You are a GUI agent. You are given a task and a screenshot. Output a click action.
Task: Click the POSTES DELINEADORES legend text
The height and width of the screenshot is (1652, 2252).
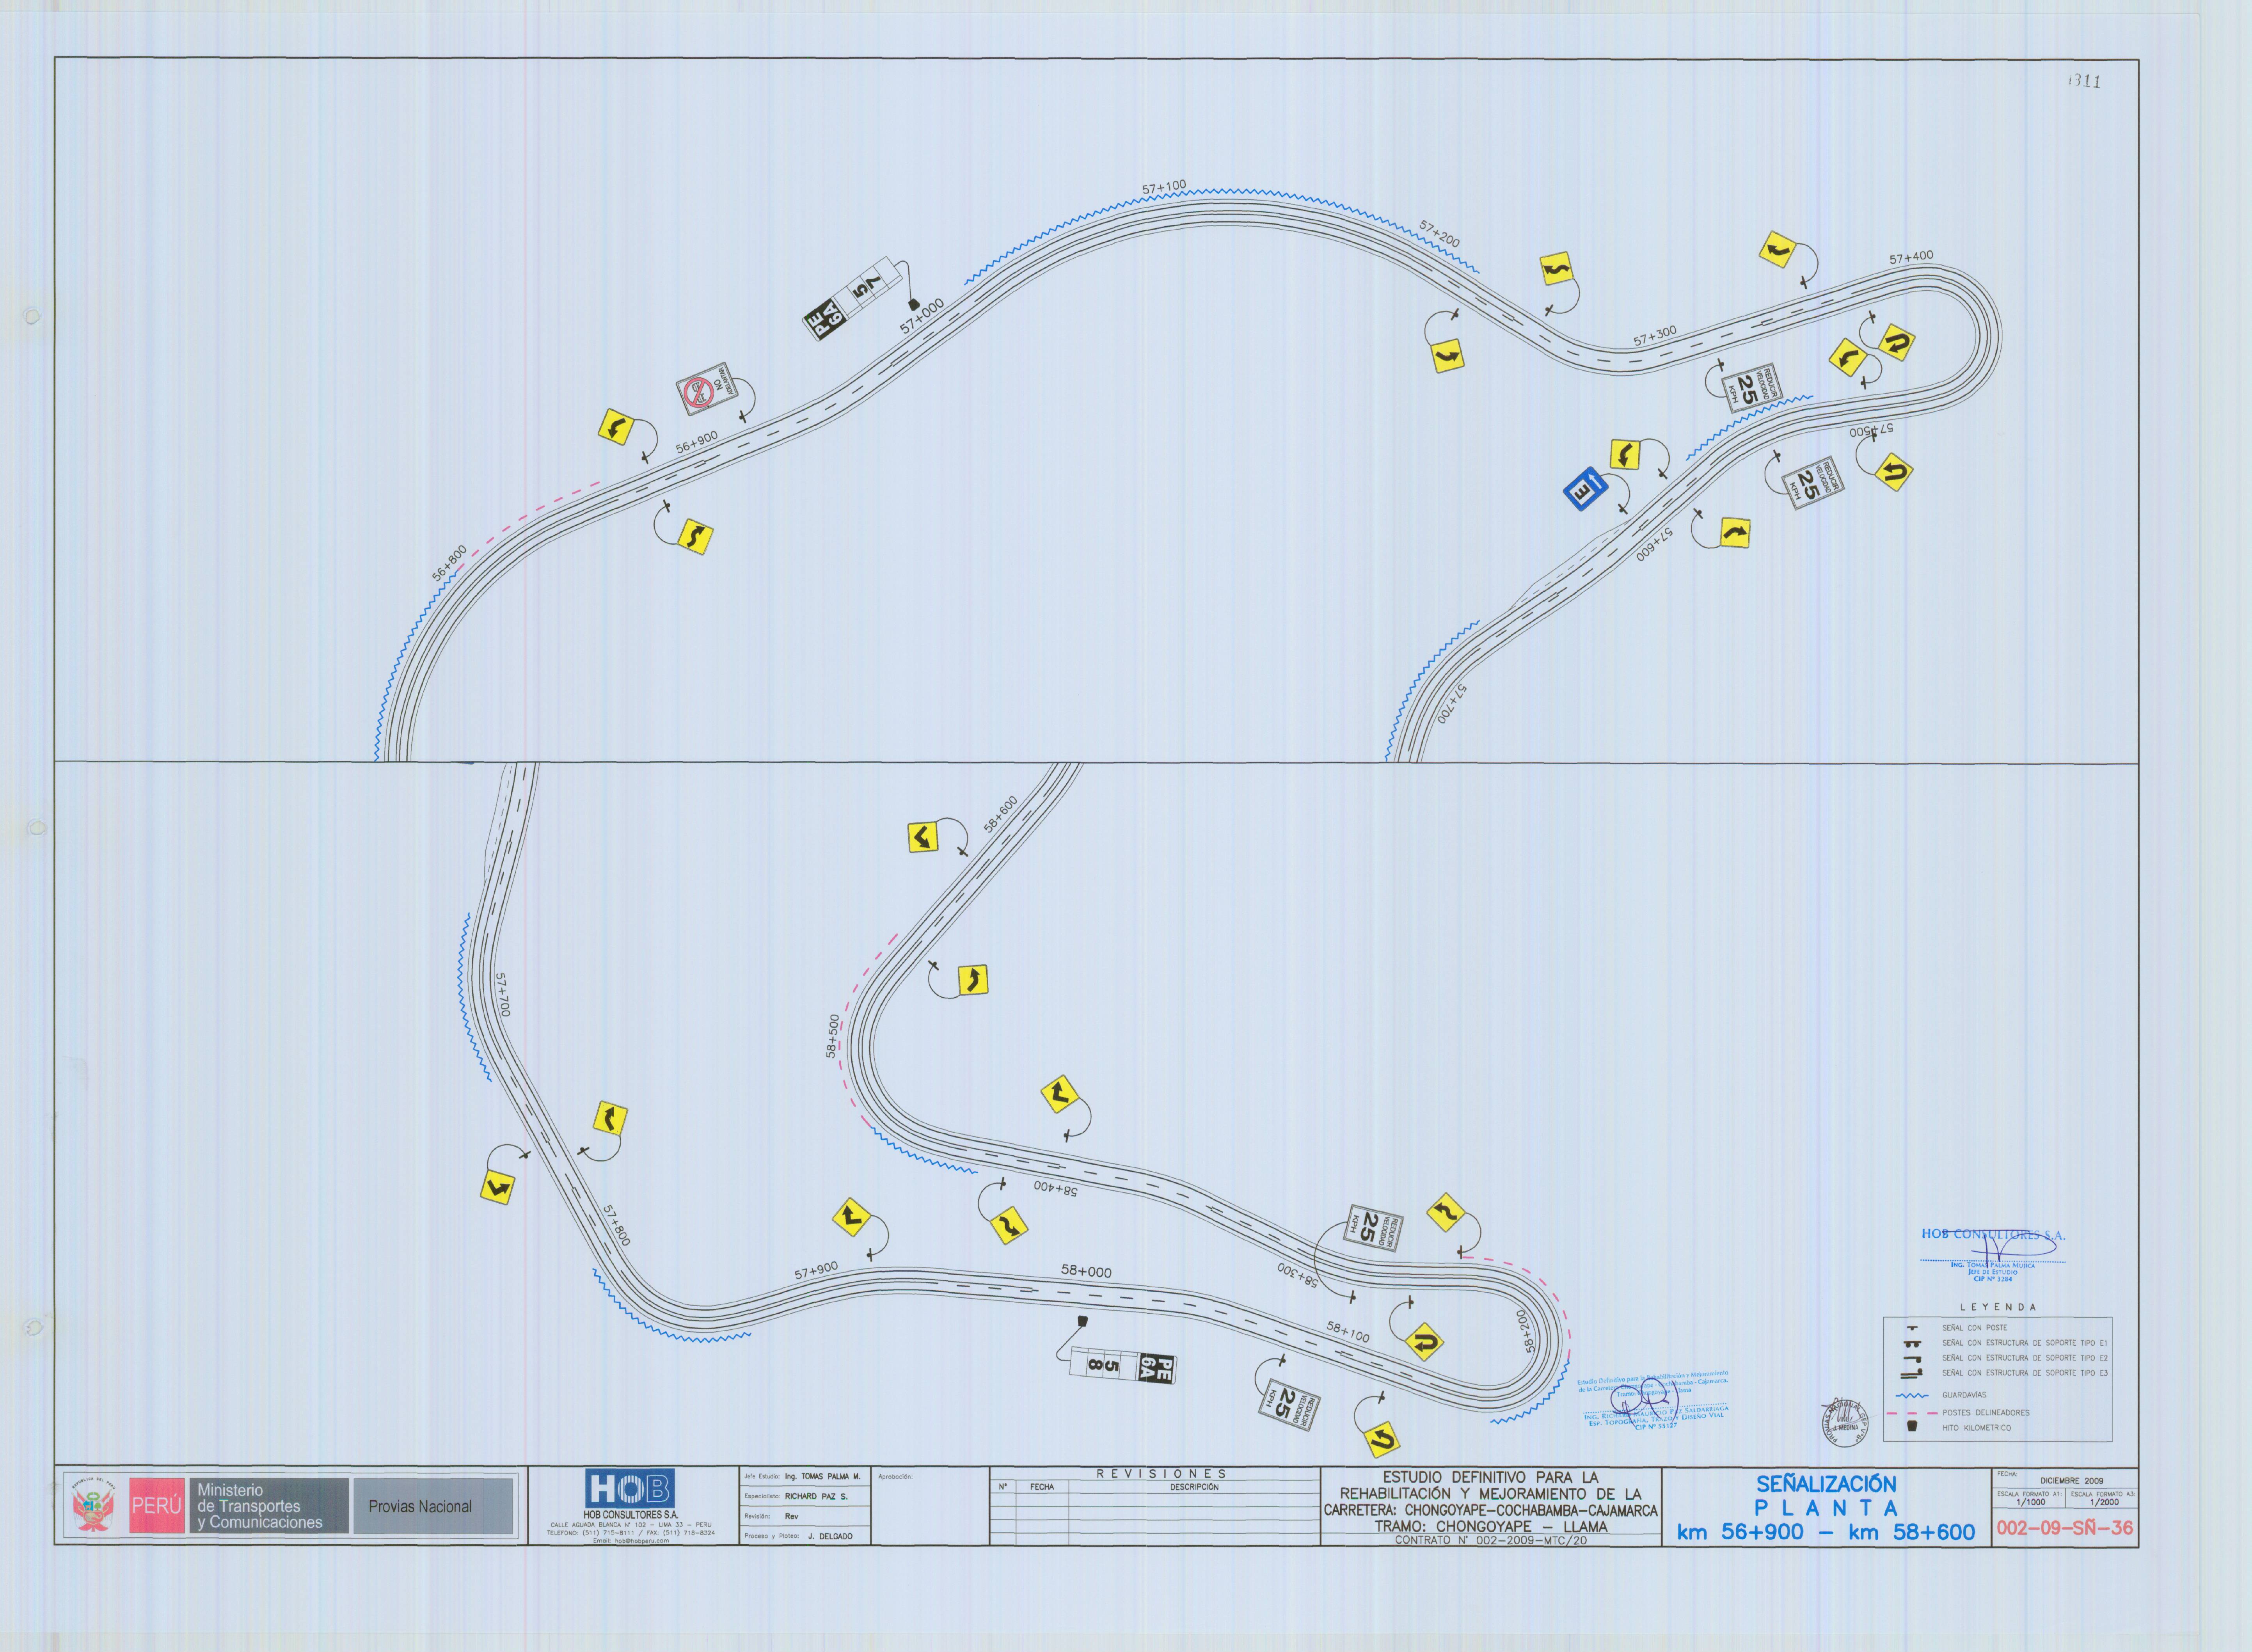(x=1986, y=1413)
